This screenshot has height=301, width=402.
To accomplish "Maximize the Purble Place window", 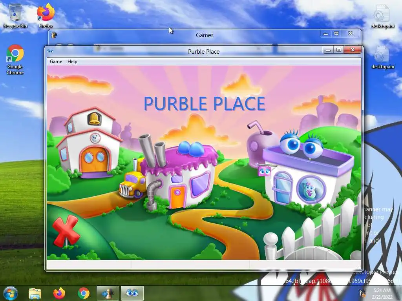I will click(x=339, y=50).
